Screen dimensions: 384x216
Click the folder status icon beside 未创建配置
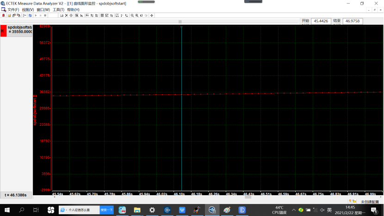pyautogui.click(x=354, y=201)
